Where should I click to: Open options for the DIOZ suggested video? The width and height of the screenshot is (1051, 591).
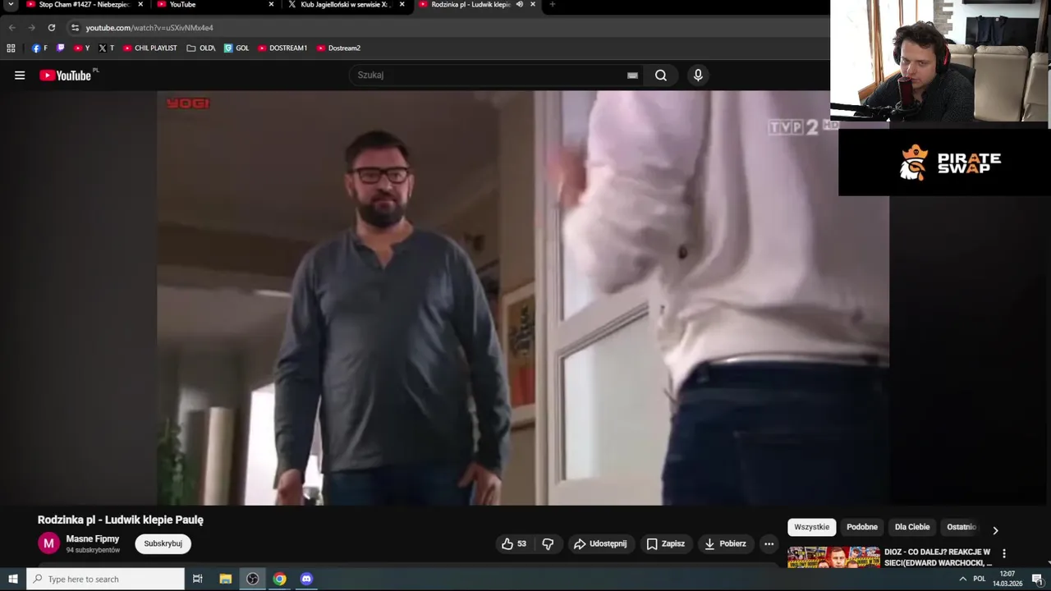point(1003,553)
